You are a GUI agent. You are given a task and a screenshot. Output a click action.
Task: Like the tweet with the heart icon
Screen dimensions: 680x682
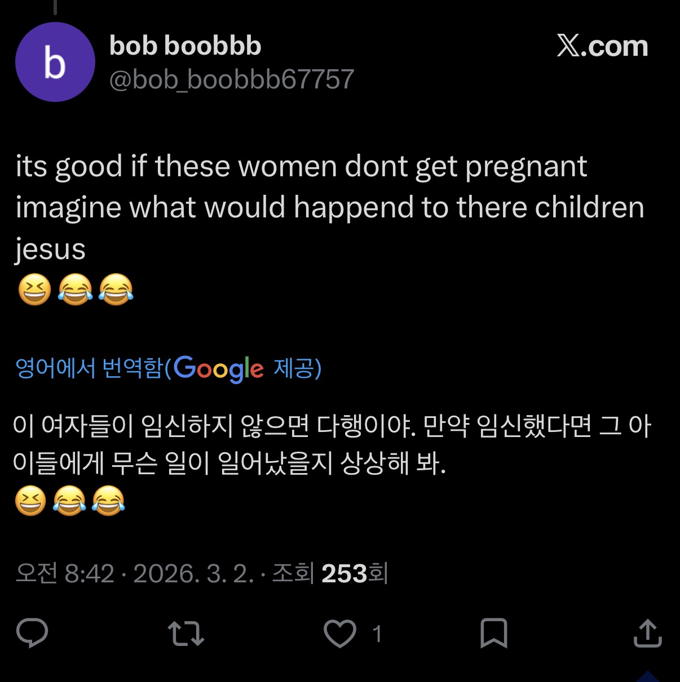339,633
